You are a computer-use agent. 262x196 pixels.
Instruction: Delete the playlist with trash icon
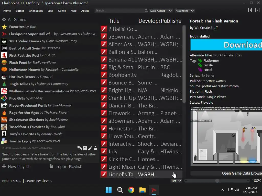click(95, 148)
